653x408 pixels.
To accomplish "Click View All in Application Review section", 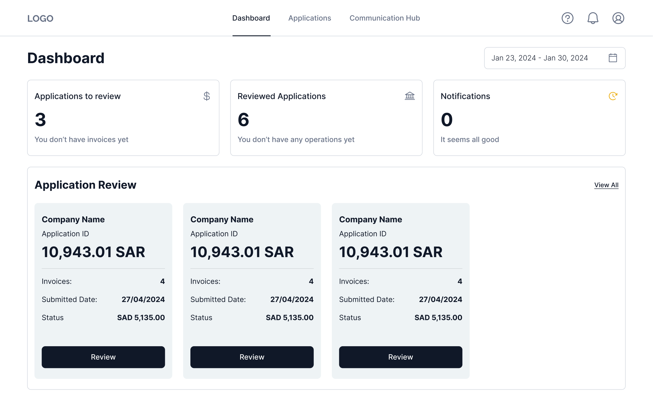I will tap(606, 185).
